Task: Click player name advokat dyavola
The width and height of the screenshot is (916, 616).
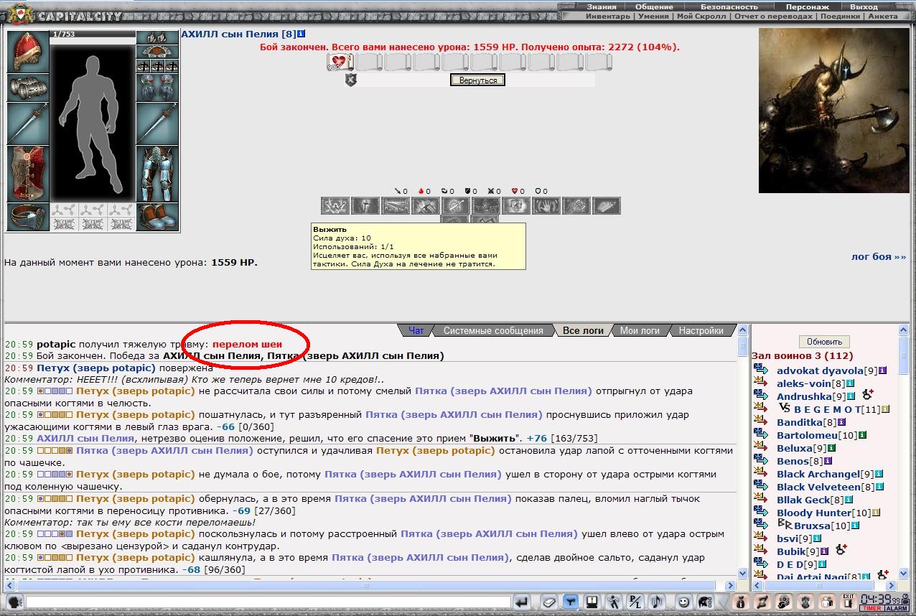Action: click(x=820, y=370)
